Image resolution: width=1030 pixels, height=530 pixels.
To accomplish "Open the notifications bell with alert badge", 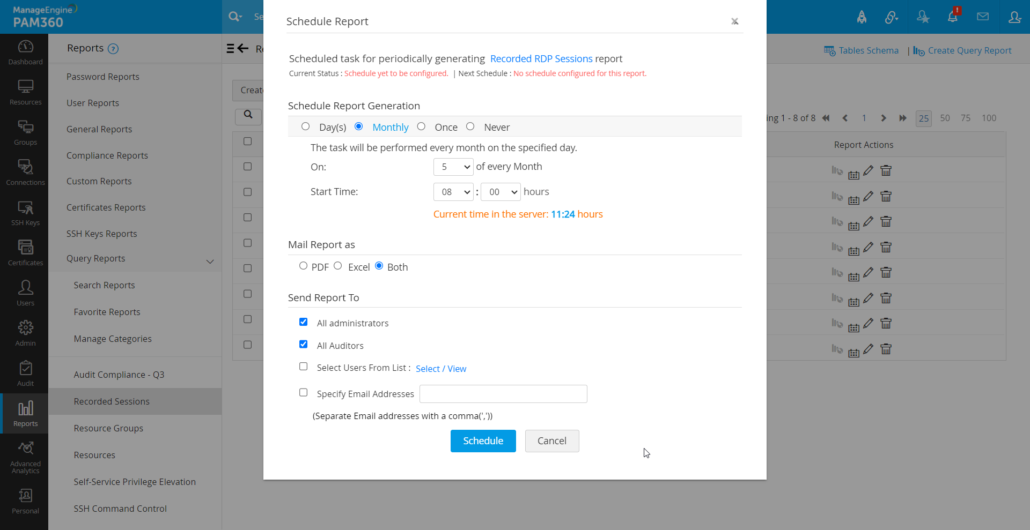I will tap(953, 17).
